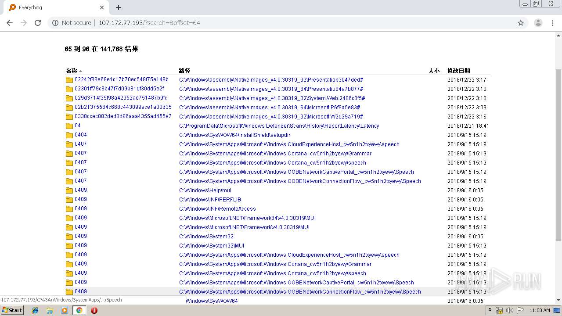Viewport: 562px width, 316px height.
Task: Launch Internet Explorer from taskbar
Action: 35,310
